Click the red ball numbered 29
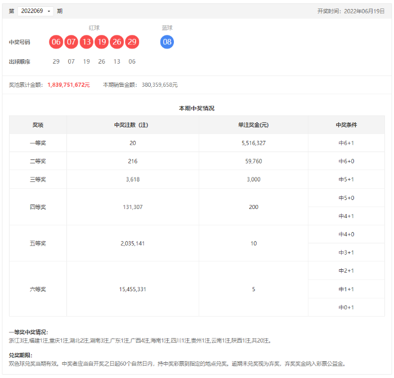Viewport: 394px width, 378px height. click(x=132, y=42)
